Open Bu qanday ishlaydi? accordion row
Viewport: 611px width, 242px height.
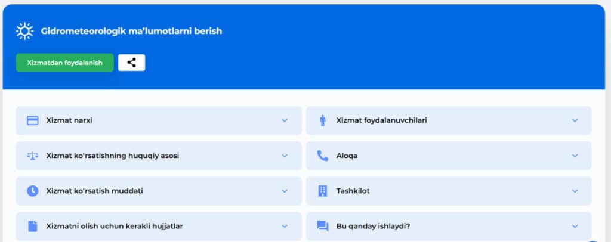coord(449,226)
